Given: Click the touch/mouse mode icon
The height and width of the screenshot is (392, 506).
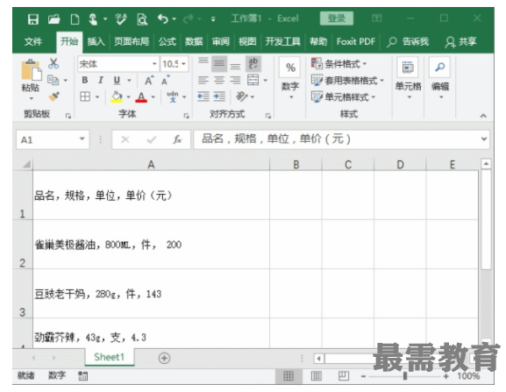Looking at the screenshot, I should [x=93, y=19].
